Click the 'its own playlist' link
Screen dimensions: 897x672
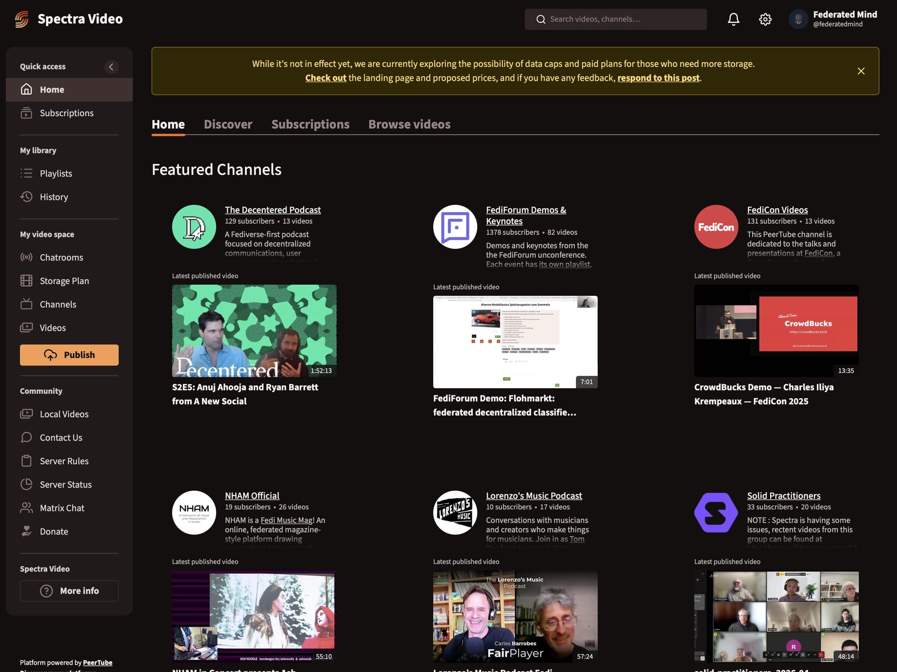coord(564,264)
